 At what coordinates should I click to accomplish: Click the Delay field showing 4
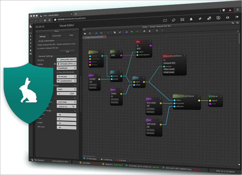(66, 119)
